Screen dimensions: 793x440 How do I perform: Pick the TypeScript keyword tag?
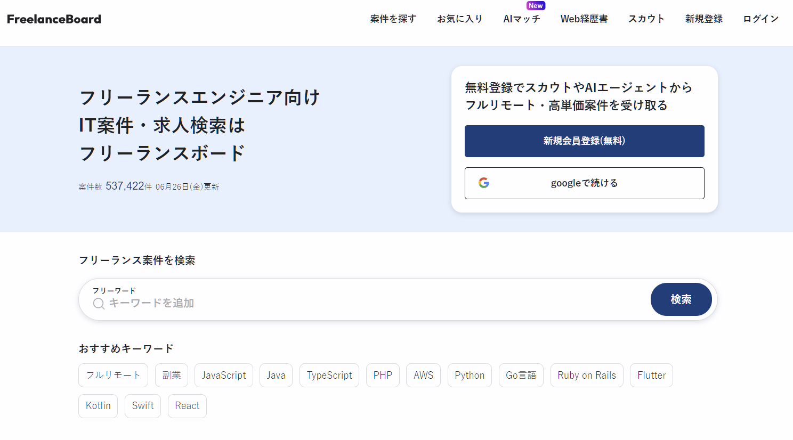pos(329,376)
